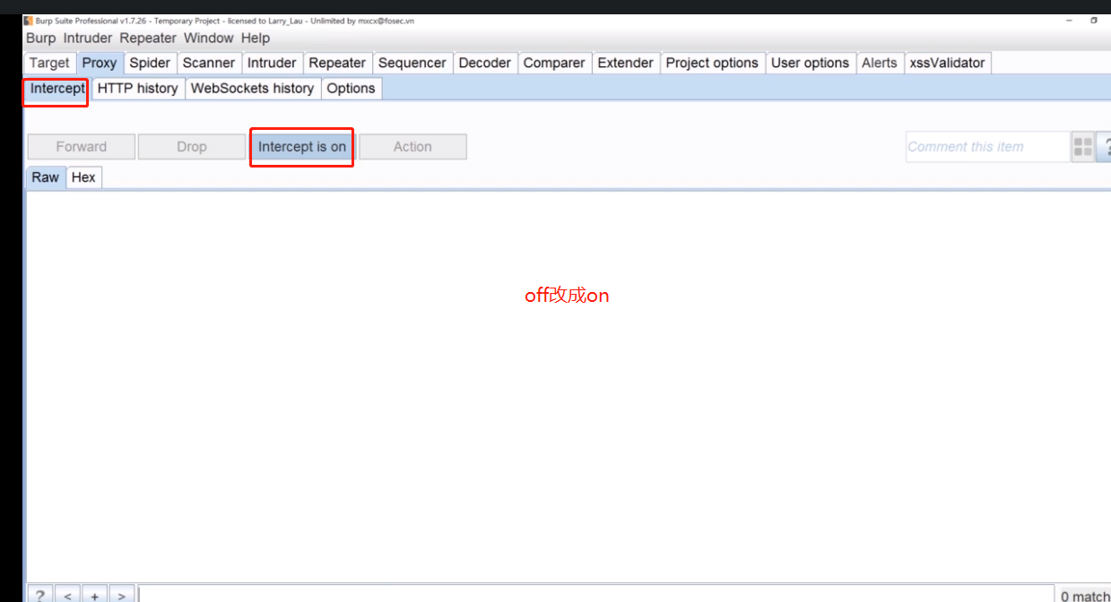Open the Help menu
Screen dimensions: 1111x602
[256, 38]
